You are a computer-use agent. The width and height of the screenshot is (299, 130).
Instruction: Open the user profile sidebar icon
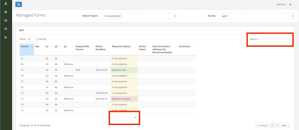pyautogui.click(x=6, y=3)
